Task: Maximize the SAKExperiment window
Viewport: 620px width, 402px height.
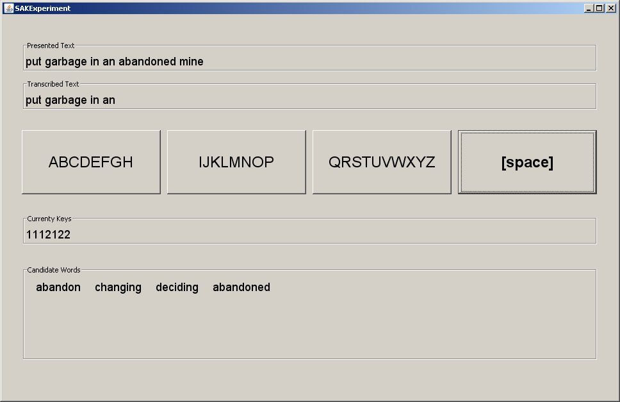Action: click(x=600, y=8)
